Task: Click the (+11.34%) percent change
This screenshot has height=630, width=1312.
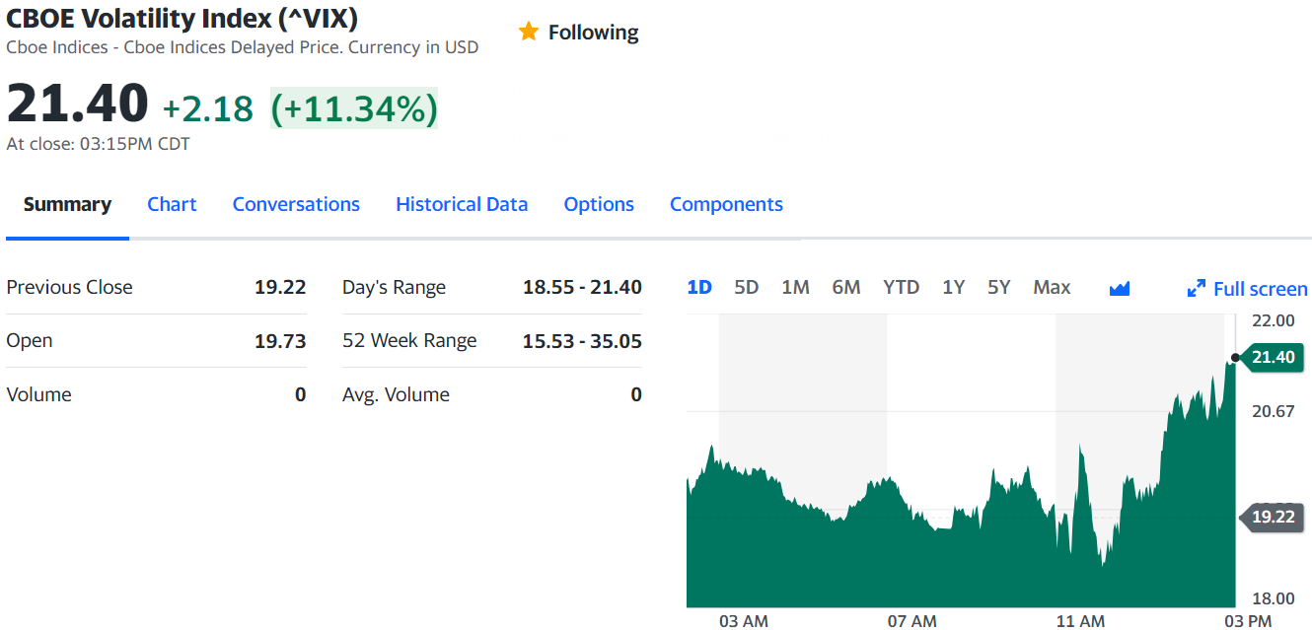Action: (354, 108)
